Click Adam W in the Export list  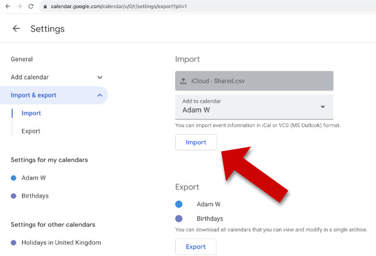click(x=208, y=204)
